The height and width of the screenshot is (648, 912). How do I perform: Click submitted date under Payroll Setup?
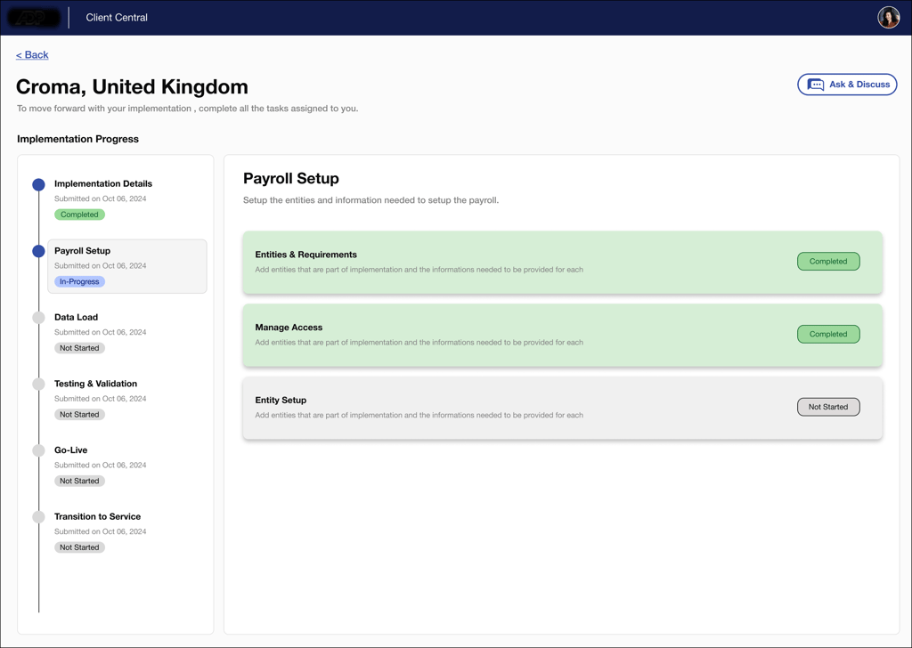(x=100, y=265)
